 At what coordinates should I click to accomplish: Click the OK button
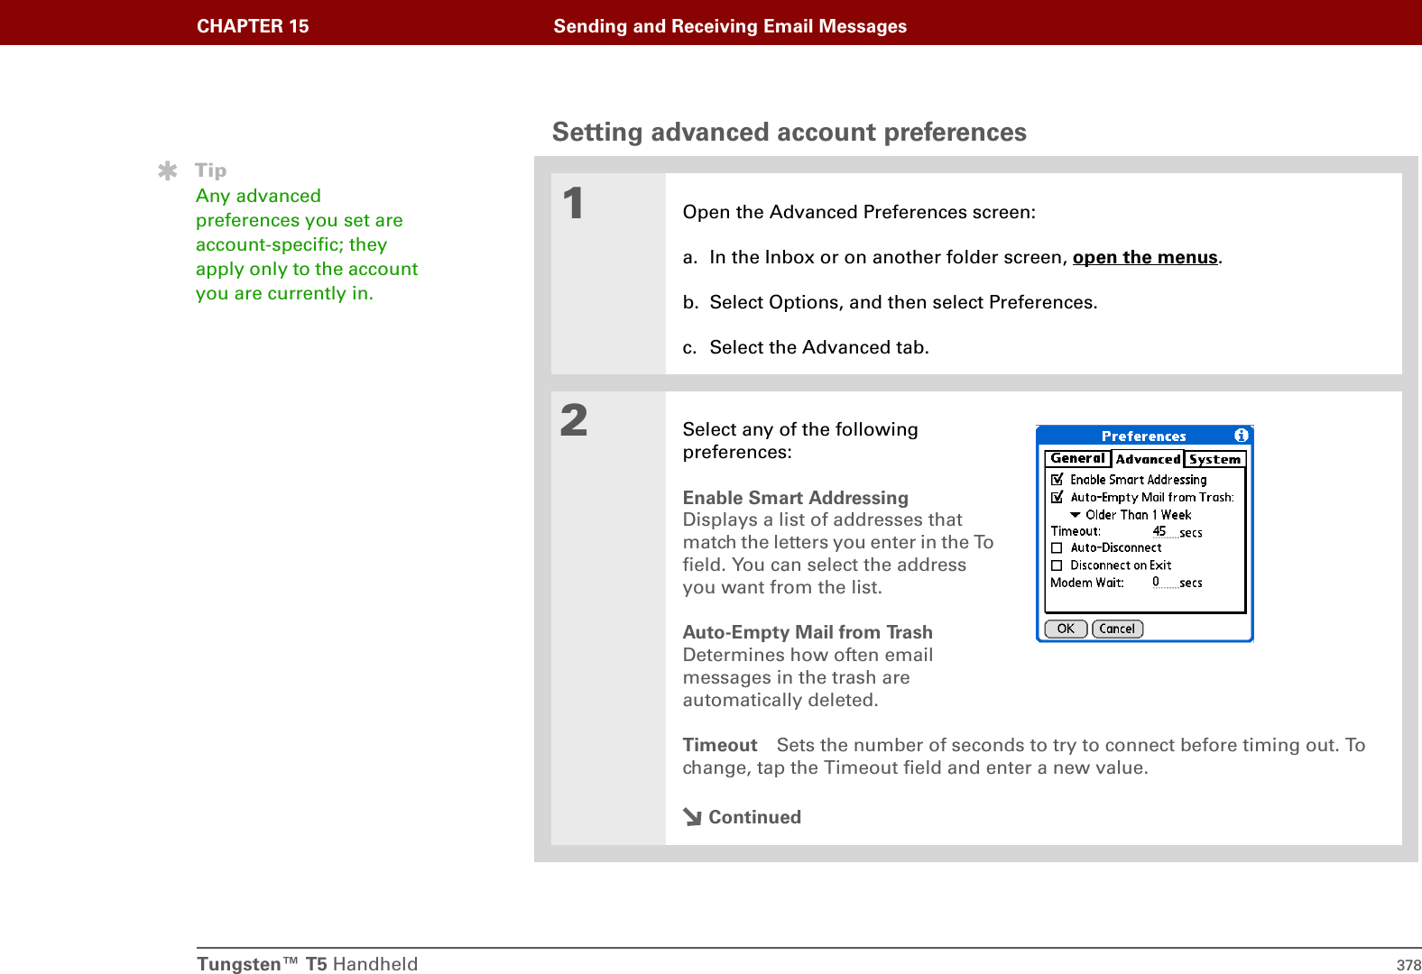tap(1066, 629)
